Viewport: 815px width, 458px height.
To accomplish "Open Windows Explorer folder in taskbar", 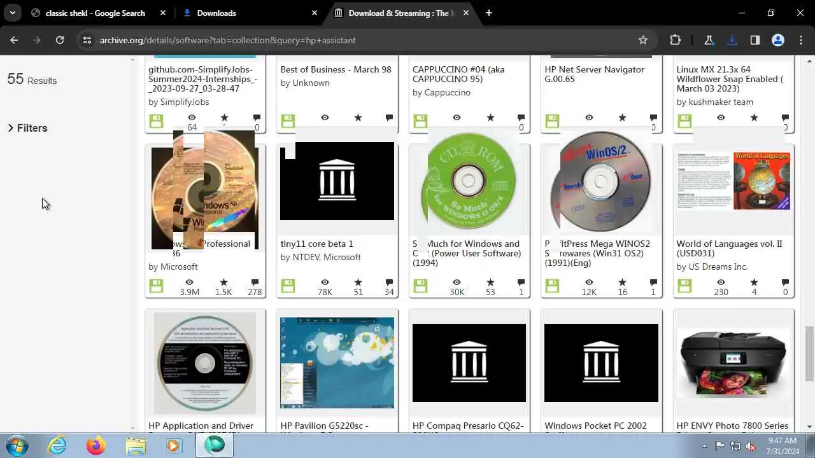I will (135, 445).
